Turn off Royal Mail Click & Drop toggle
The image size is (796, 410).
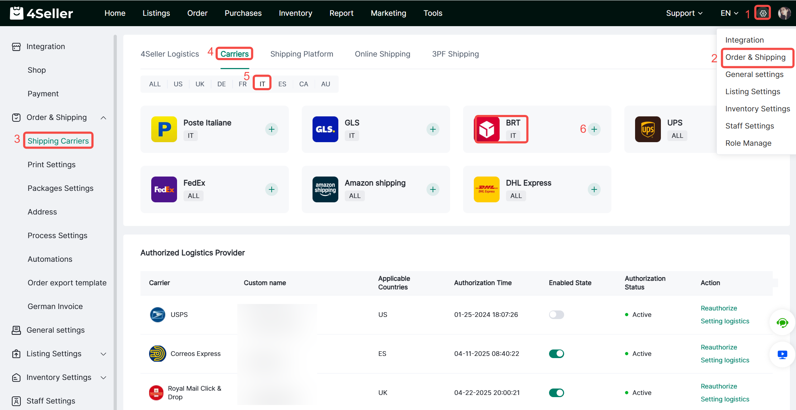556,393
